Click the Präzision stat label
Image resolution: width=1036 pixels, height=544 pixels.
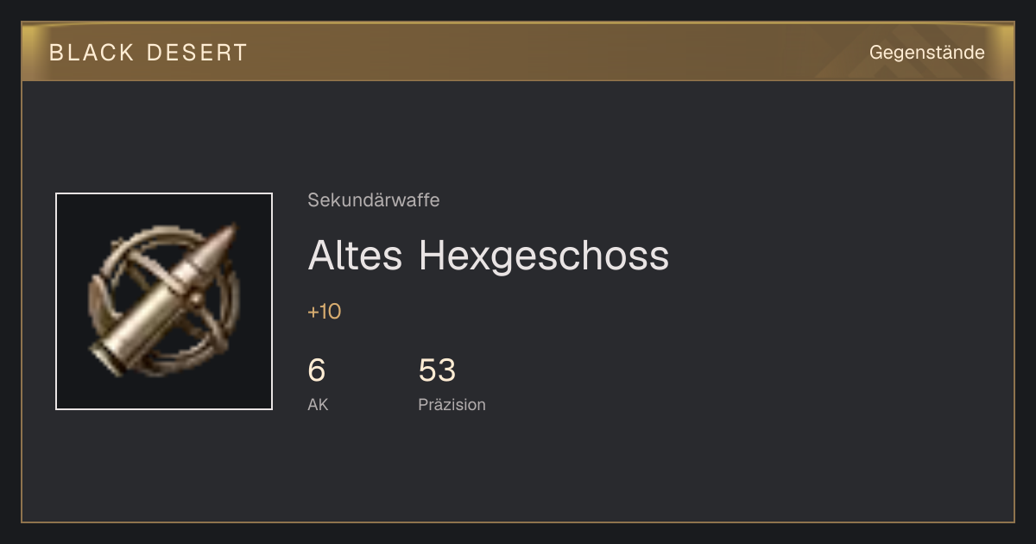coord(452,404)
